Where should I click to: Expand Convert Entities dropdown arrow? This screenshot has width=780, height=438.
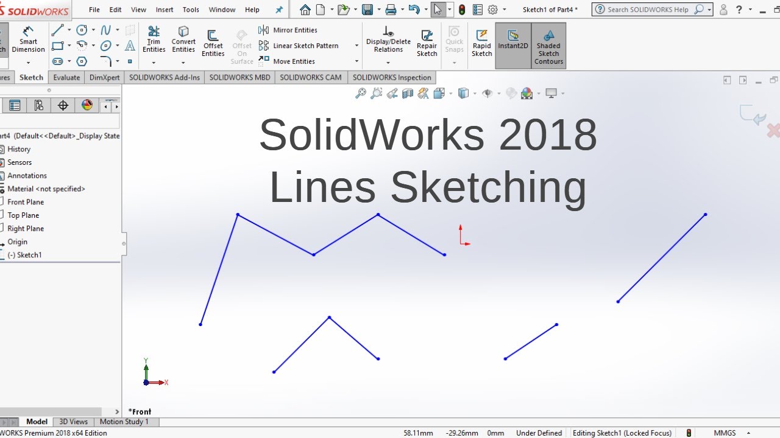(x=183, y=62)
